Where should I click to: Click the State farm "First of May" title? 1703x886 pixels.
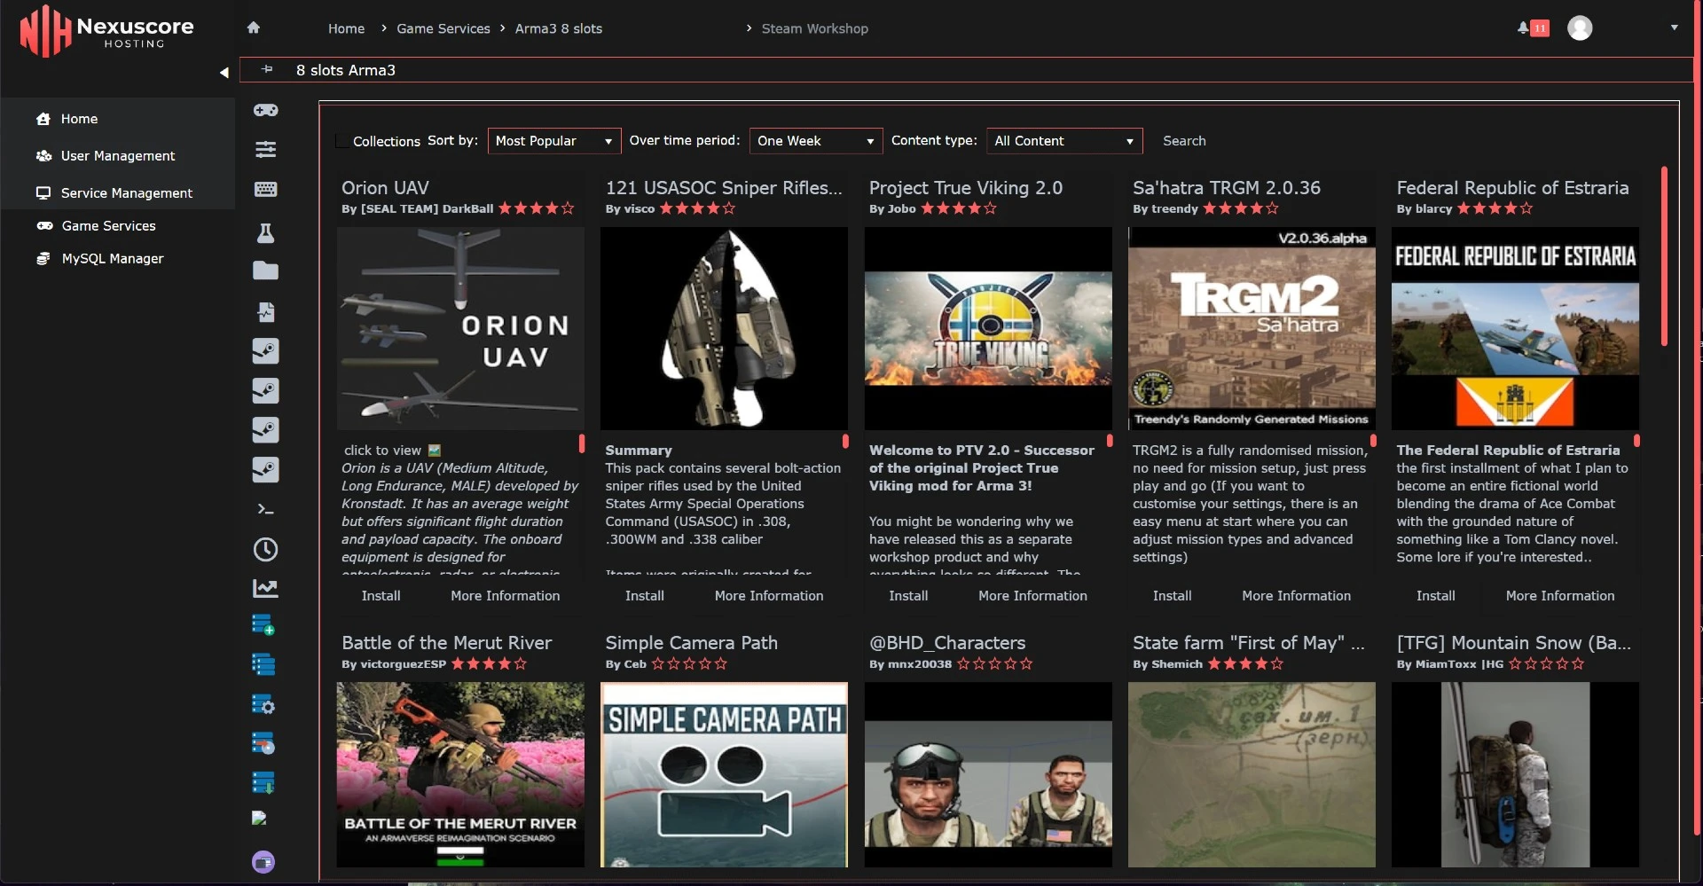(x=1249, y=643)
